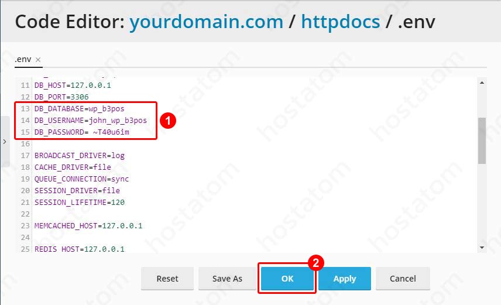501x305 pixels.
Task: Expand the left sidebar panel arrow
Action: (x=5, y=141)
